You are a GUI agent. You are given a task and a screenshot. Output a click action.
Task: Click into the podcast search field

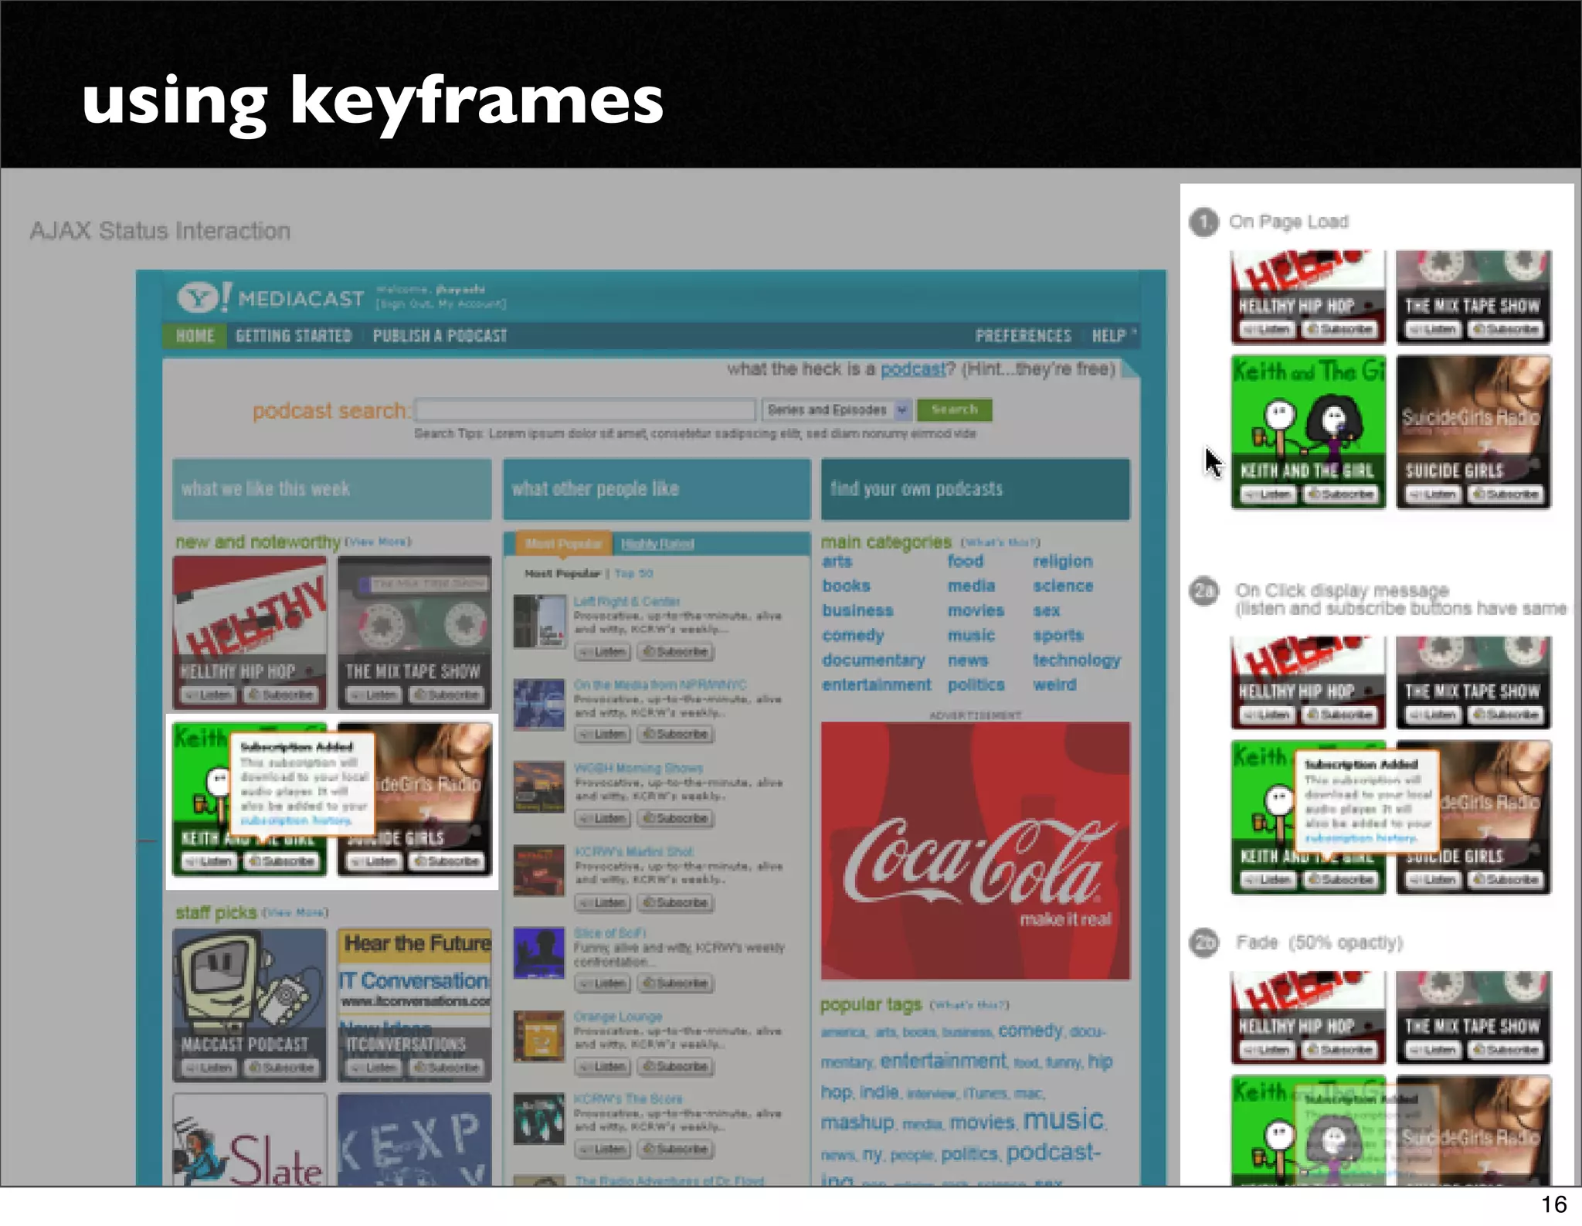(x=585, y=409)
